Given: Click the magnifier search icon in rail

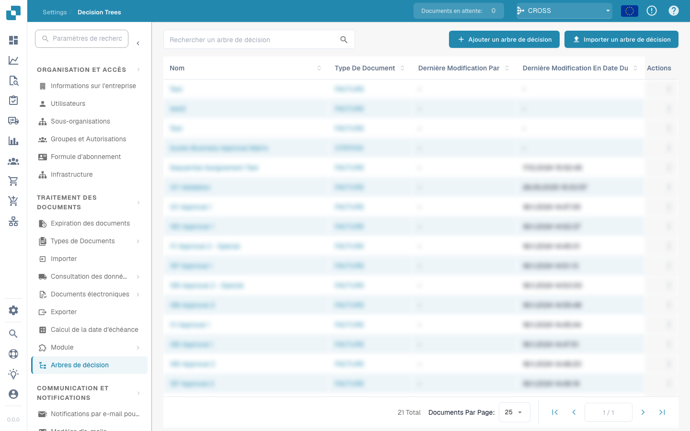Looking at the screenshot, I should pos(13,334).
